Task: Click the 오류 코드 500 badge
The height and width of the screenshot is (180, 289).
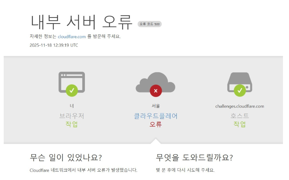Action: coord(150,24)
